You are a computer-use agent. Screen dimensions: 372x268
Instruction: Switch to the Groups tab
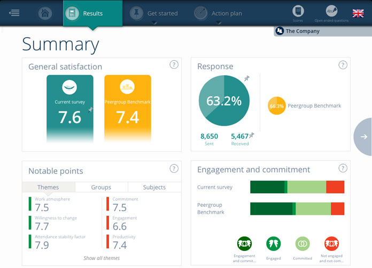pos(102,187)
